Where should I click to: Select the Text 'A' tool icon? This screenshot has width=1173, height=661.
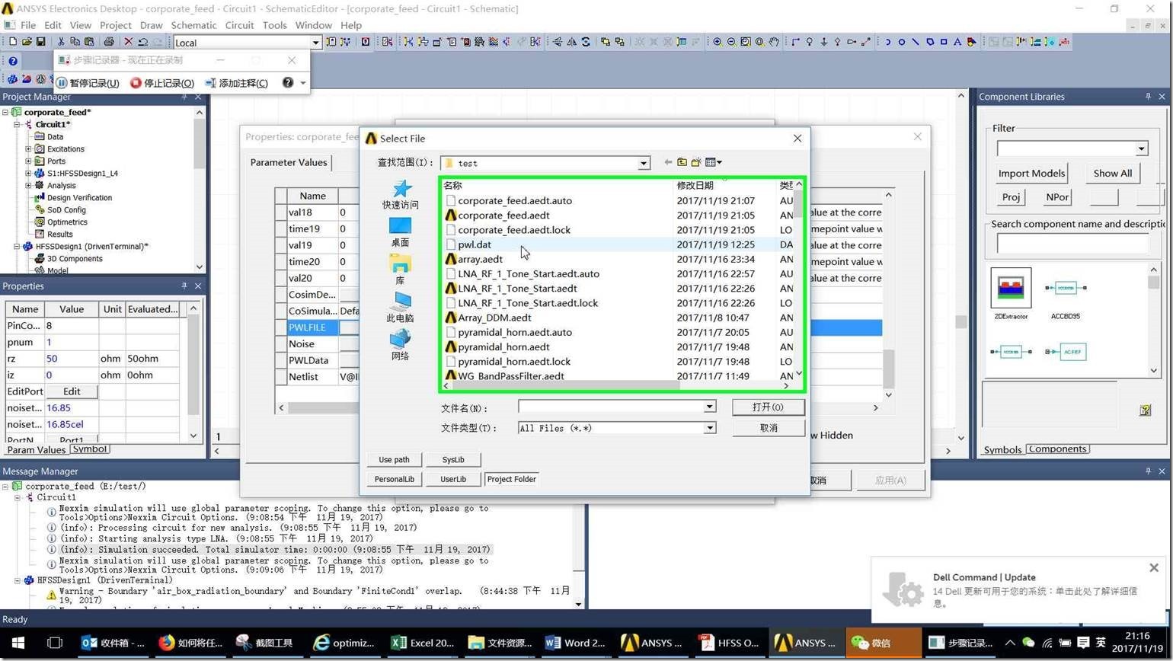tap(957, 42)
